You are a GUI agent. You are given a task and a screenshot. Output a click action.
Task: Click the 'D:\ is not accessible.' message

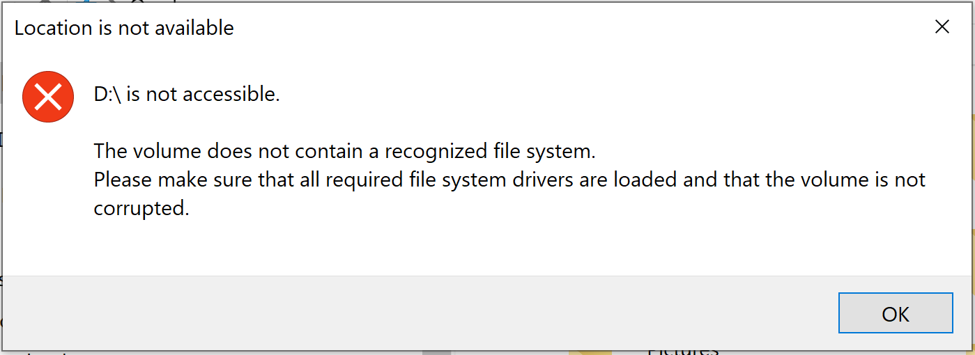coord(187,94)
